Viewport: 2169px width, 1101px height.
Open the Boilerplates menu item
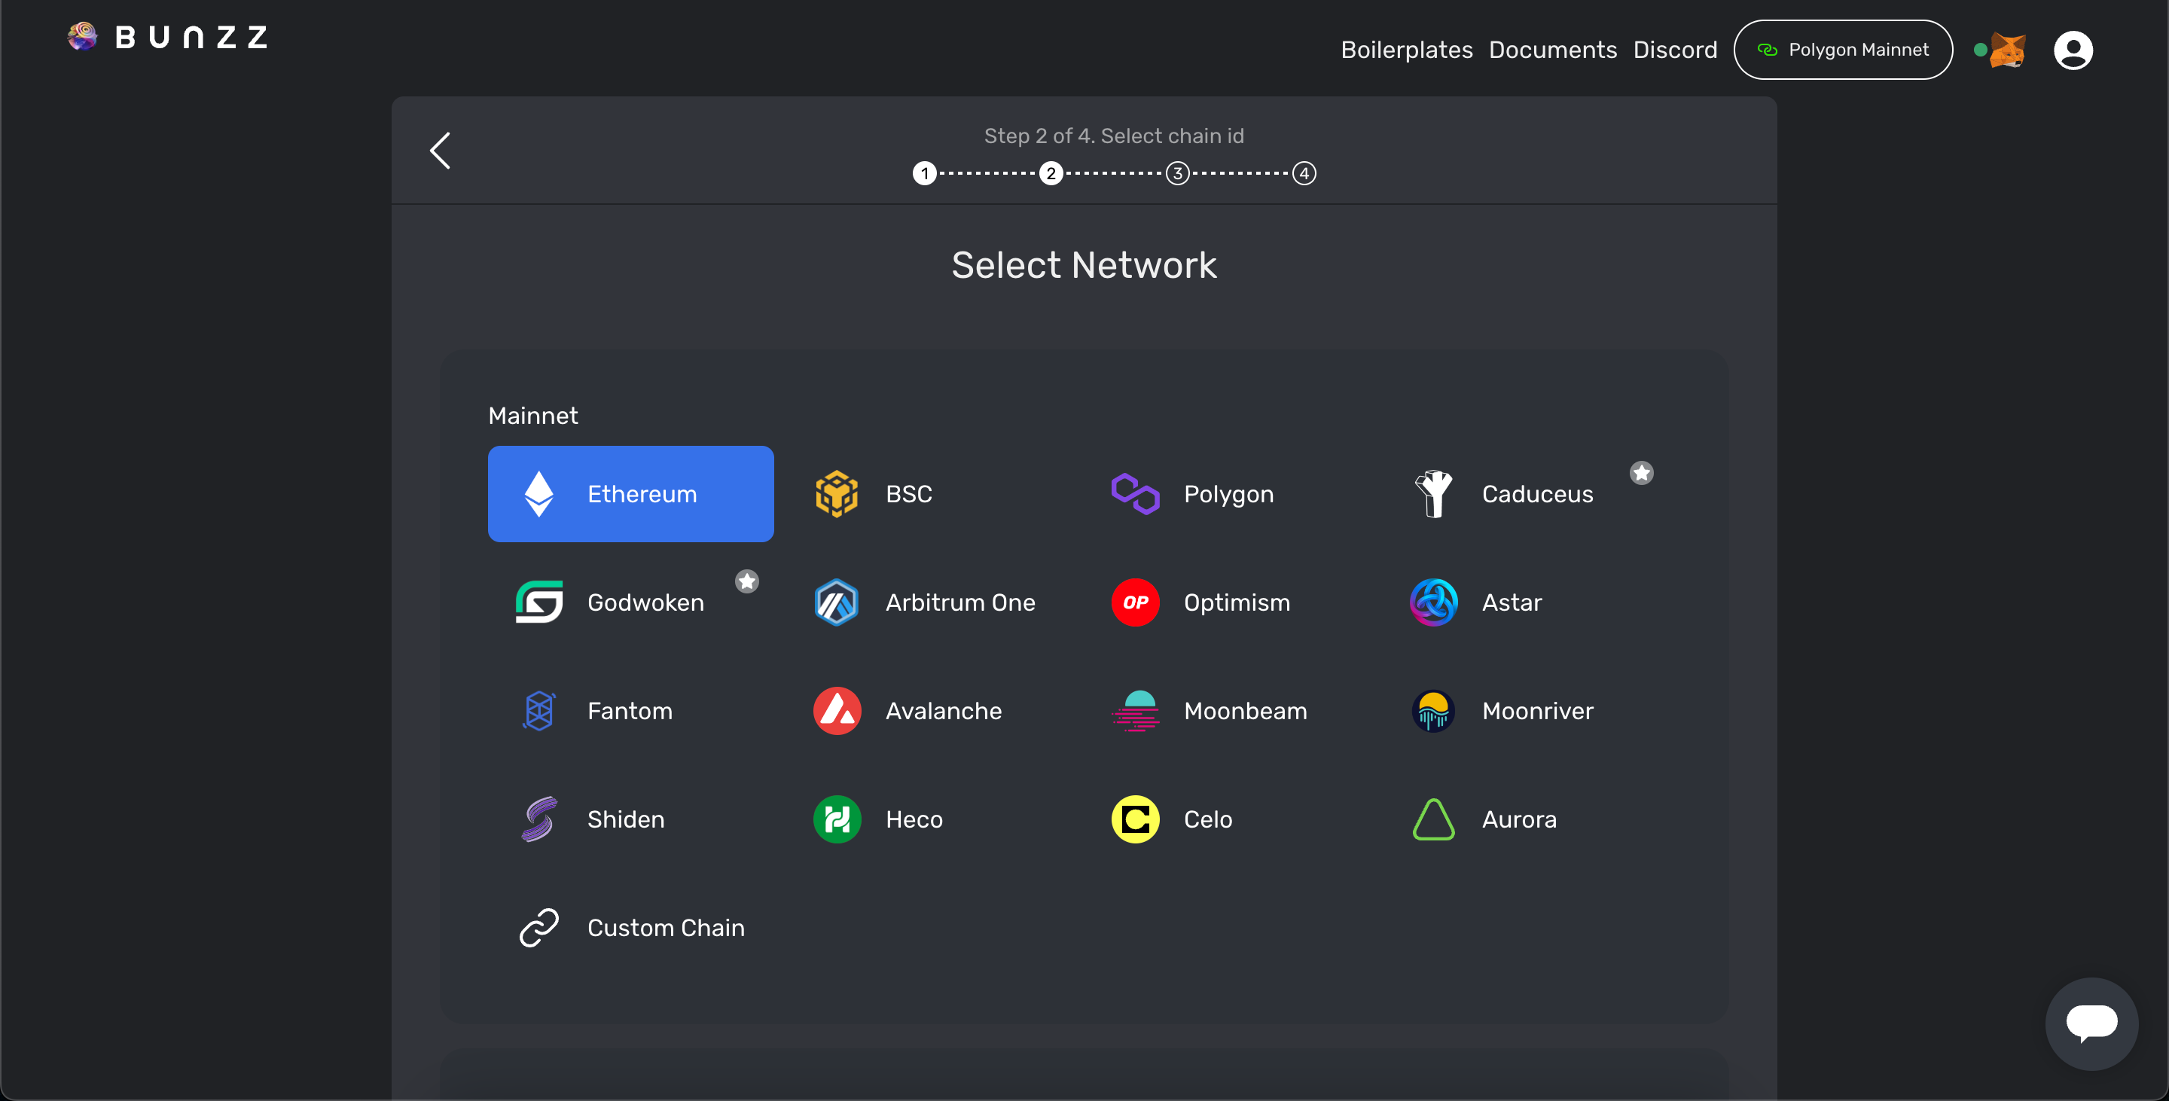coord(1406,50)
